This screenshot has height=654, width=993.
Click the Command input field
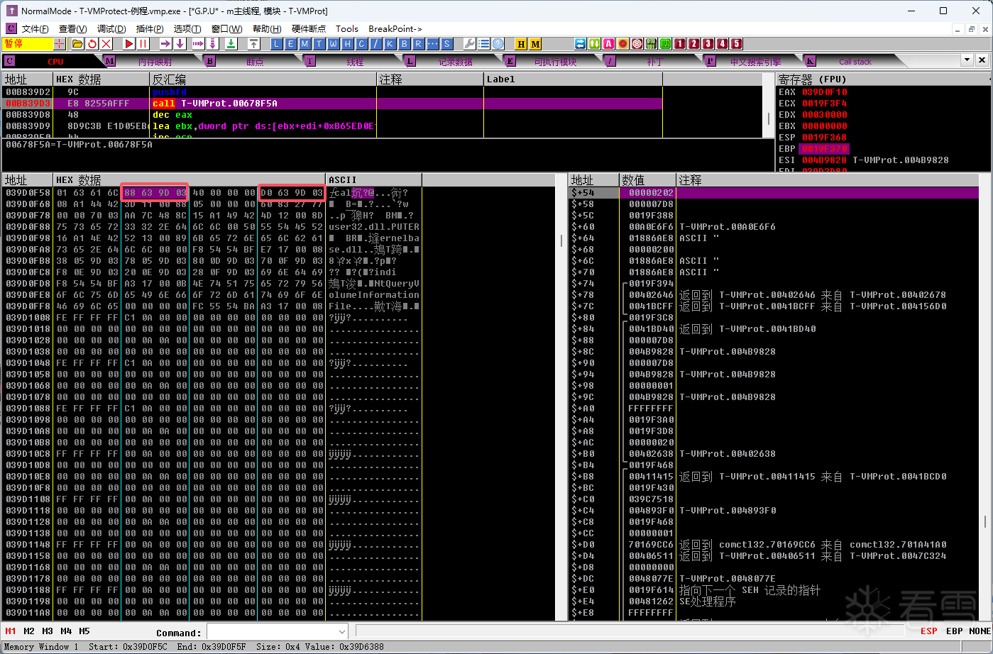click(272, 631)
